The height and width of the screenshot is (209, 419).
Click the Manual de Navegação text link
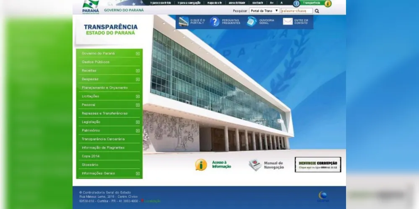274,165
